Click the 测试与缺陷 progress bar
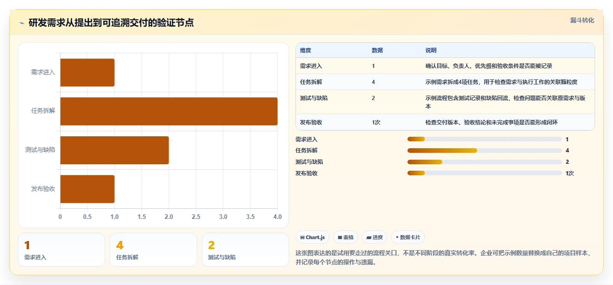 click(485, 162)
